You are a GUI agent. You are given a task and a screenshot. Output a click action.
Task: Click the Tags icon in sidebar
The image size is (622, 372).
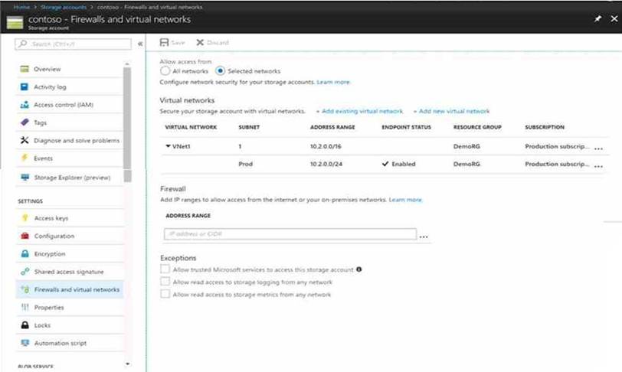coord(25,122)
